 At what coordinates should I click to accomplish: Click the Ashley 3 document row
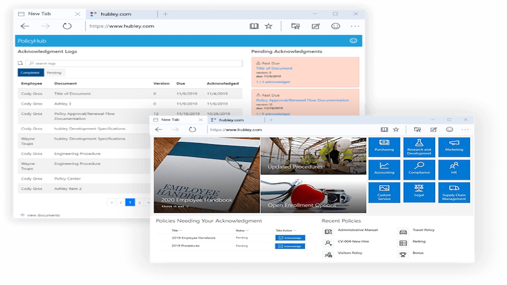pos(130,104)
